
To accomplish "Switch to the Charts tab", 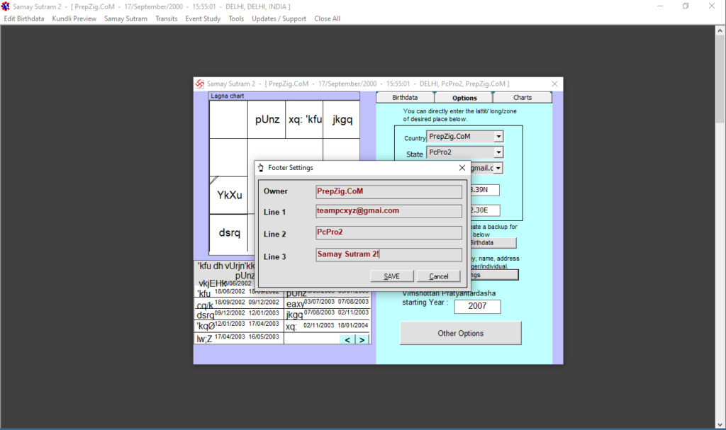I will (x=523, y=98).
